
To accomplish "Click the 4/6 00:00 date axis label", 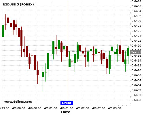I will click(19, 108).
